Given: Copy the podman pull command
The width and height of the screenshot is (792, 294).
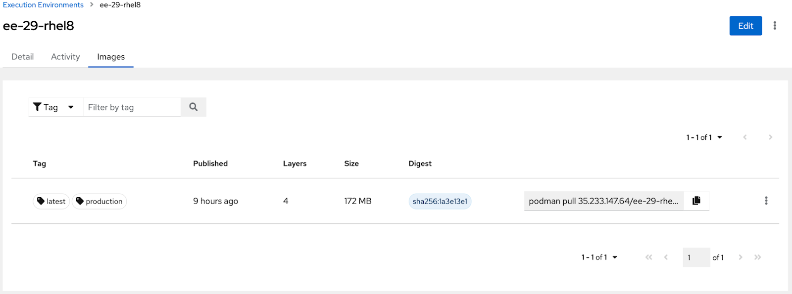Looking at the screenshot, I should tap(696, 201).
